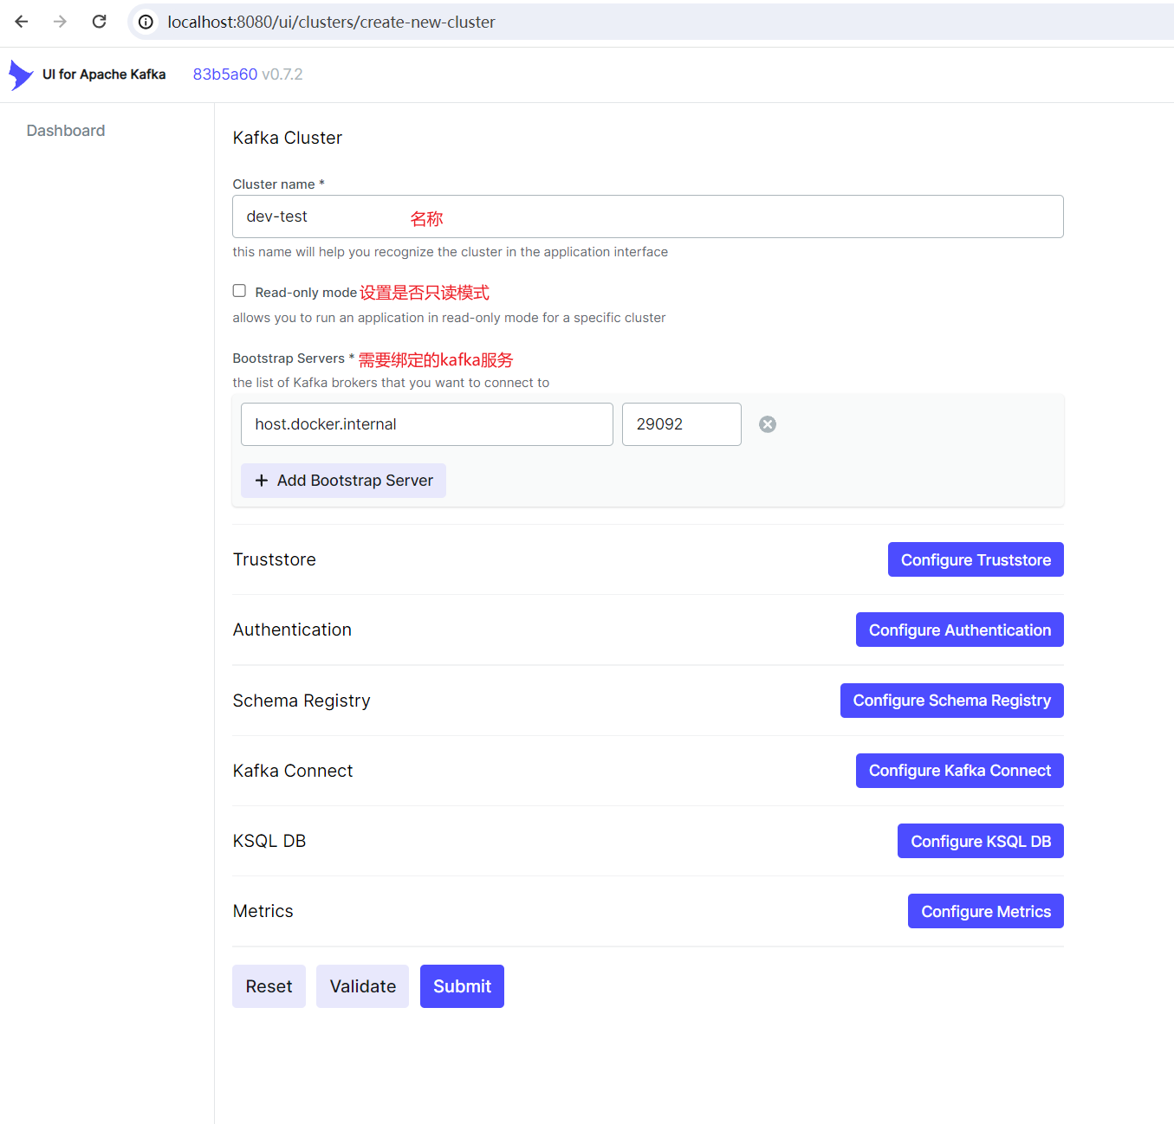Click the Kafka Cluster heading

288,138
